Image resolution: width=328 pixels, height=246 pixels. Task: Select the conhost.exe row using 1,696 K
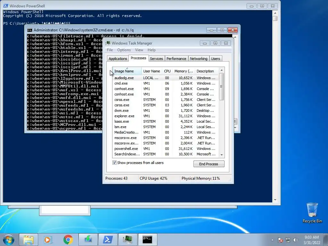pyautogui.click(x=166, y=89)
